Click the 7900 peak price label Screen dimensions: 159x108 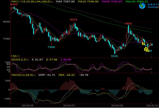coord(128,24)
